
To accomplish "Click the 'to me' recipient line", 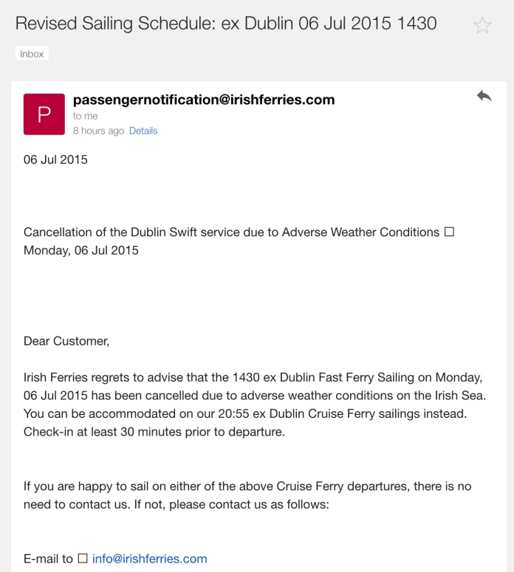I will click(x=85, y=116).
